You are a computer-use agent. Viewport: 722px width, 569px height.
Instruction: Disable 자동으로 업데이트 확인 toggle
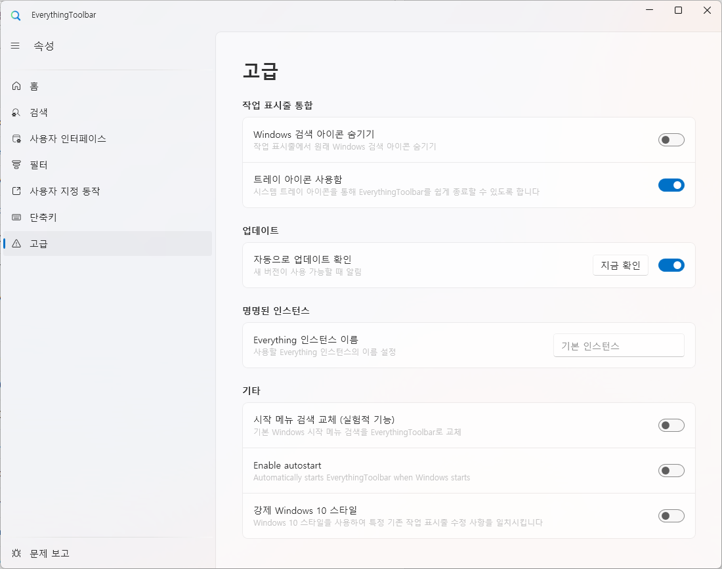[671, 265]
